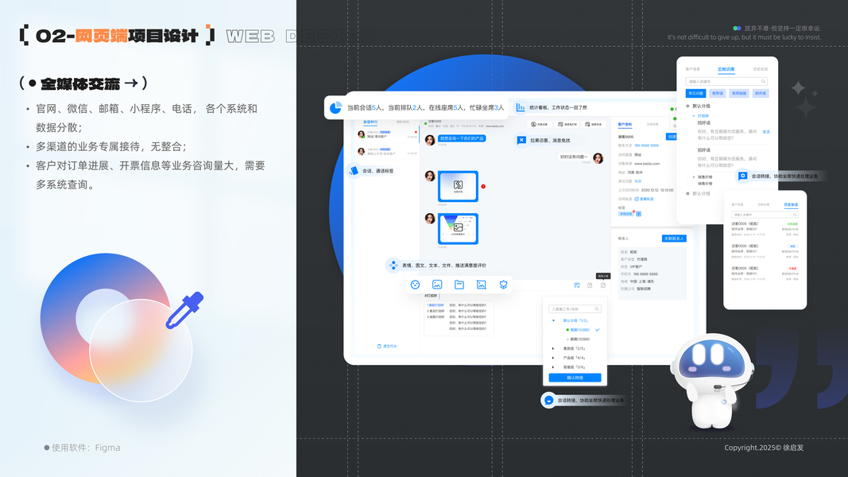The height and width of the screenshot is (477, 848).
Task: Click keyword search field in knowledge base panel
Action: [726, 82]
